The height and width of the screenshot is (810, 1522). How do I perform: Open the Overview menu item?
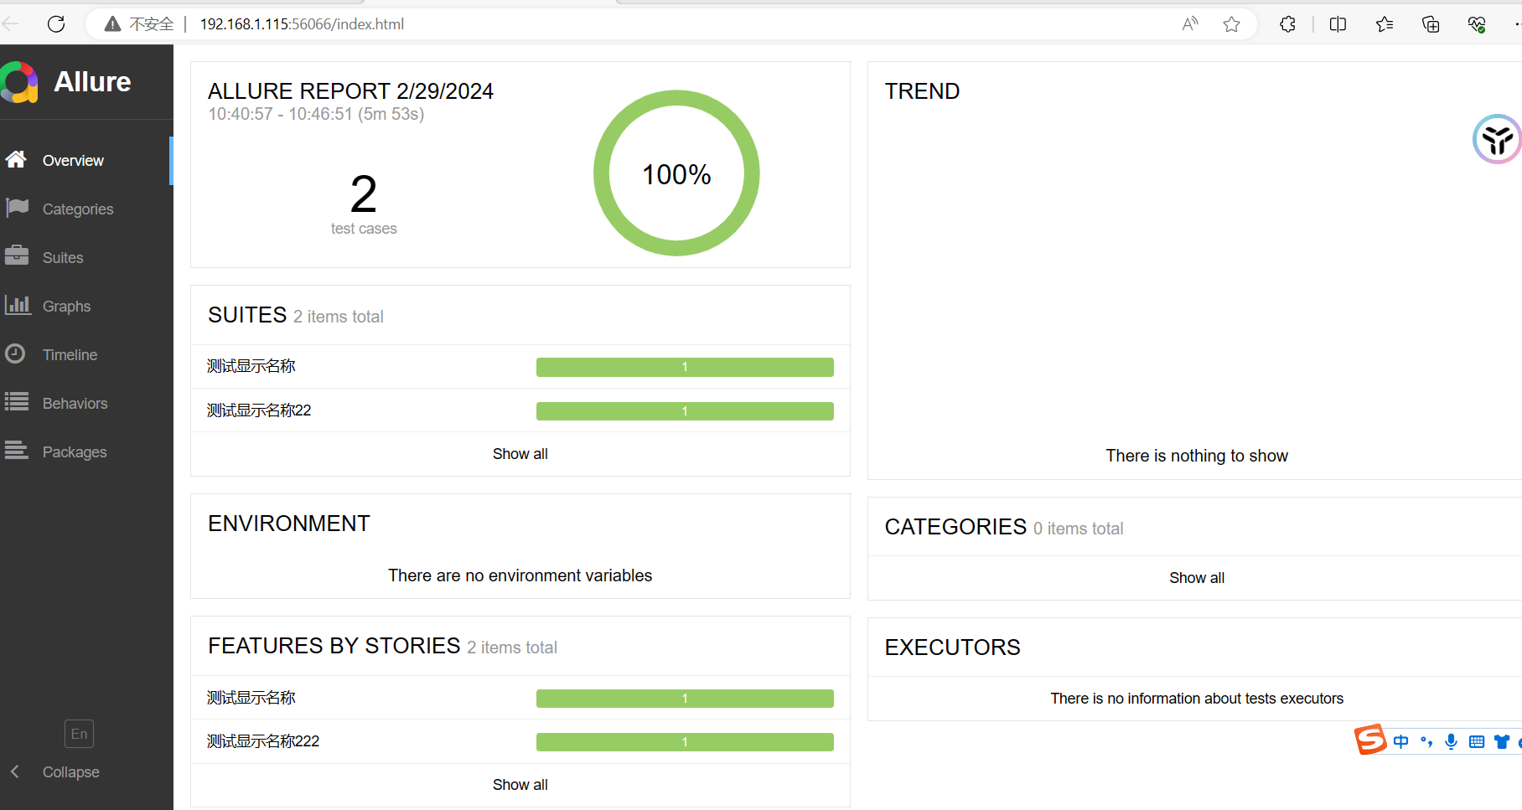coord(85,161)
